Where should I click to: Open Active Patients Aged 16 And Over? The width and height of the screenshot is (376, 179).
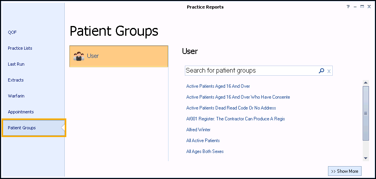pos(218,86)
